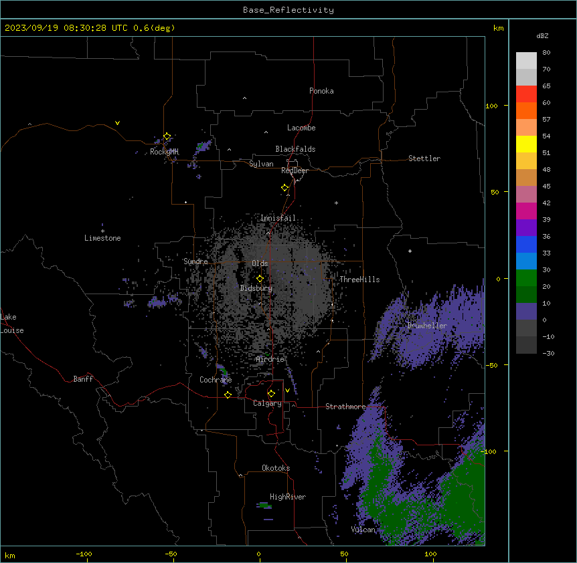Click the km unit label at top right
Screen dimensions: 577x563
click(x=498, y=28)
